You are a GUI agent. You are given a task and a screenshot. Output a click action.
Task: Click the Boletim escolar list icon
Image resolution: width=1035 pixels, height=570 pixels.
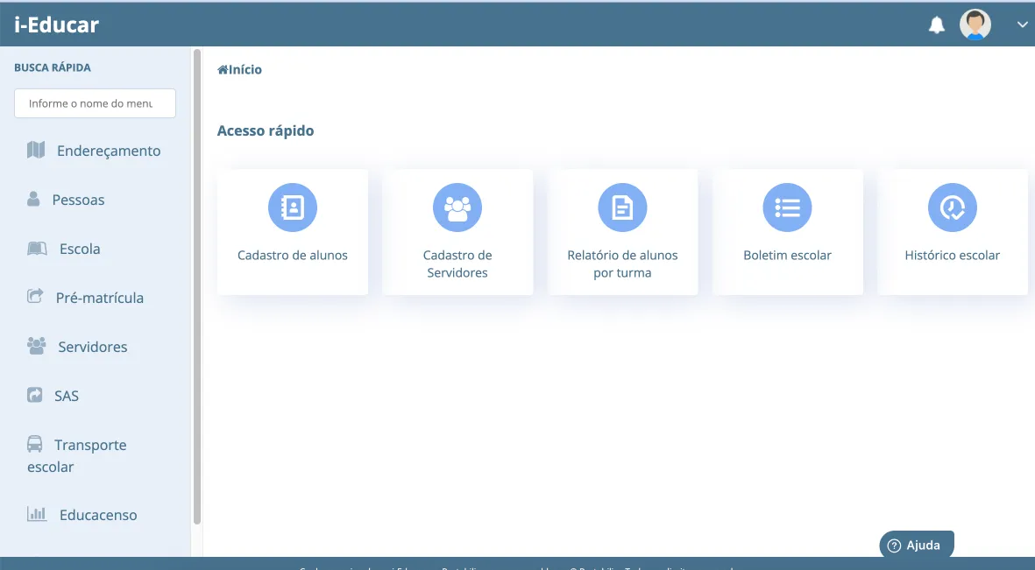point(788,208)
